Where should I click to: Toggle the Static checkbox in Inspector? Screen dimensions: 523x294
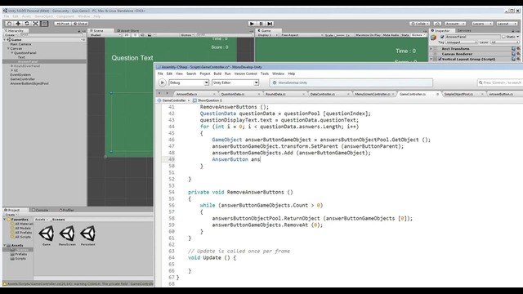pos(504,37)
